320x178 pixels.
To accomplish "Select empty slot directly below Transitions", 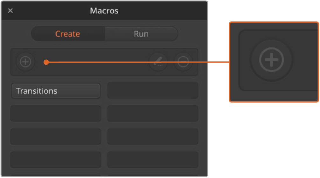I will tap(56, 114).
